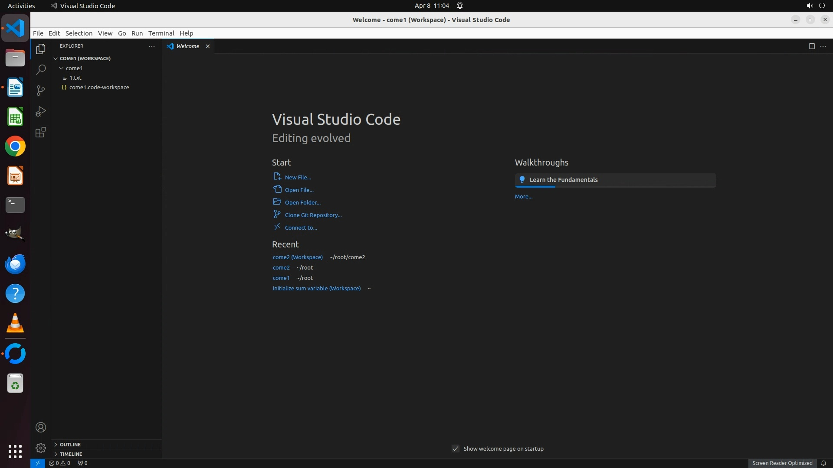The image size is (833, 468).
Task: Click the notifications bell in status bar
Action: tap(823, 463)
